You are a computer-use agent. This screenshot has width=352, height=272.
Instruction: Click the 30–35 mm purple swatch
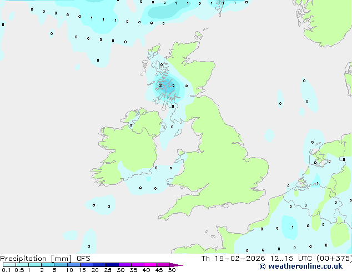[124, 265]
